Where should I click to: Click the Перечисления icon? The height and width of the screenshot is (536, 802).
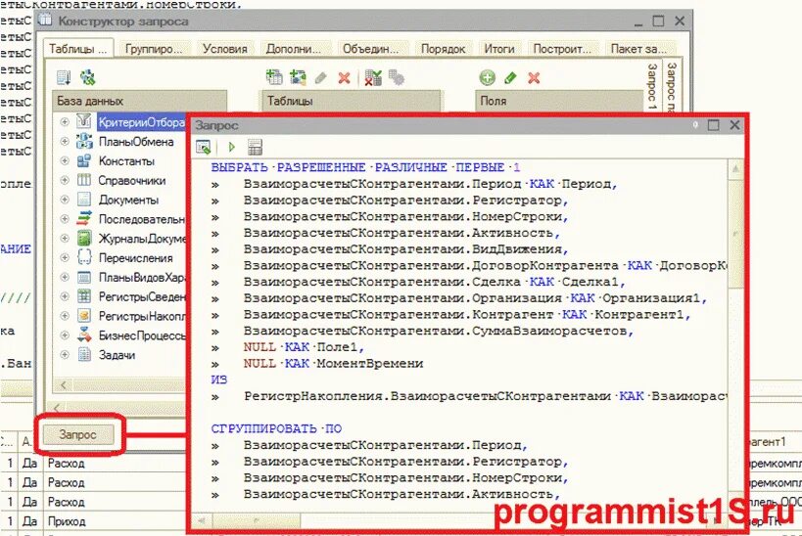click(84, 257)
